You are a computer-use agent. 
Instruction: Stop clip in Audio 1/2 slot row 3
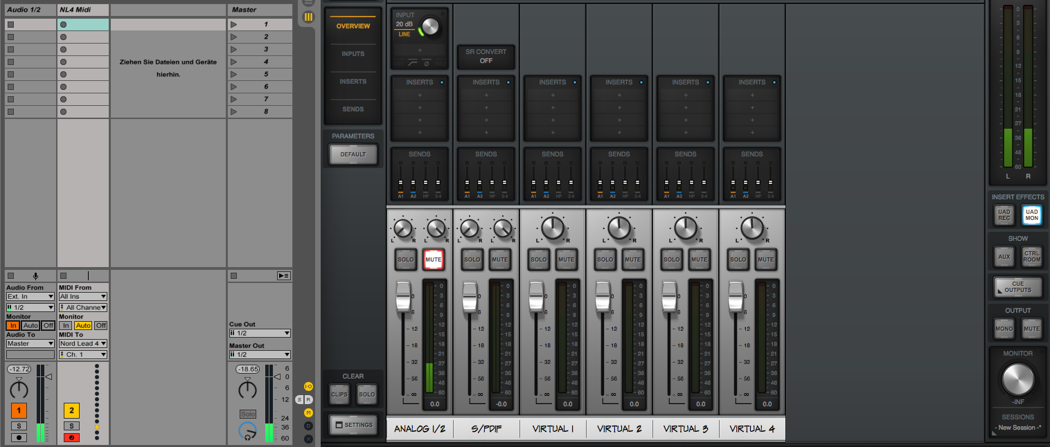10,49
